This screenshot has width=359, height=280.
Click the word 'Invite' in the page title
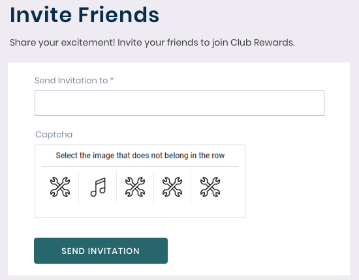click(40, 15)
